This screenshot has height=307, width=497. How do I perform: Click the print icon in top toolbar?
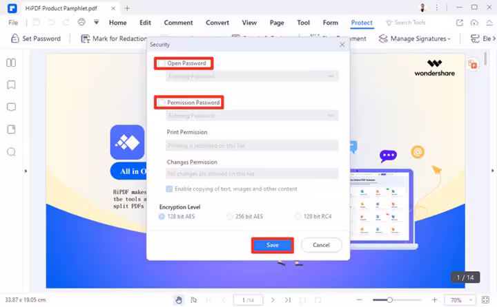pyautogui.click(x=81, y=22)
